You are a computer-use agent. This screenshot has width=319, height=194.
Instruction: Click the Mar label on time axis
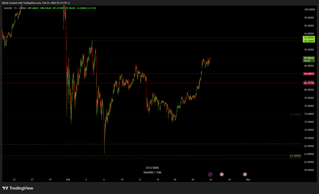click(x=248, y=180)
